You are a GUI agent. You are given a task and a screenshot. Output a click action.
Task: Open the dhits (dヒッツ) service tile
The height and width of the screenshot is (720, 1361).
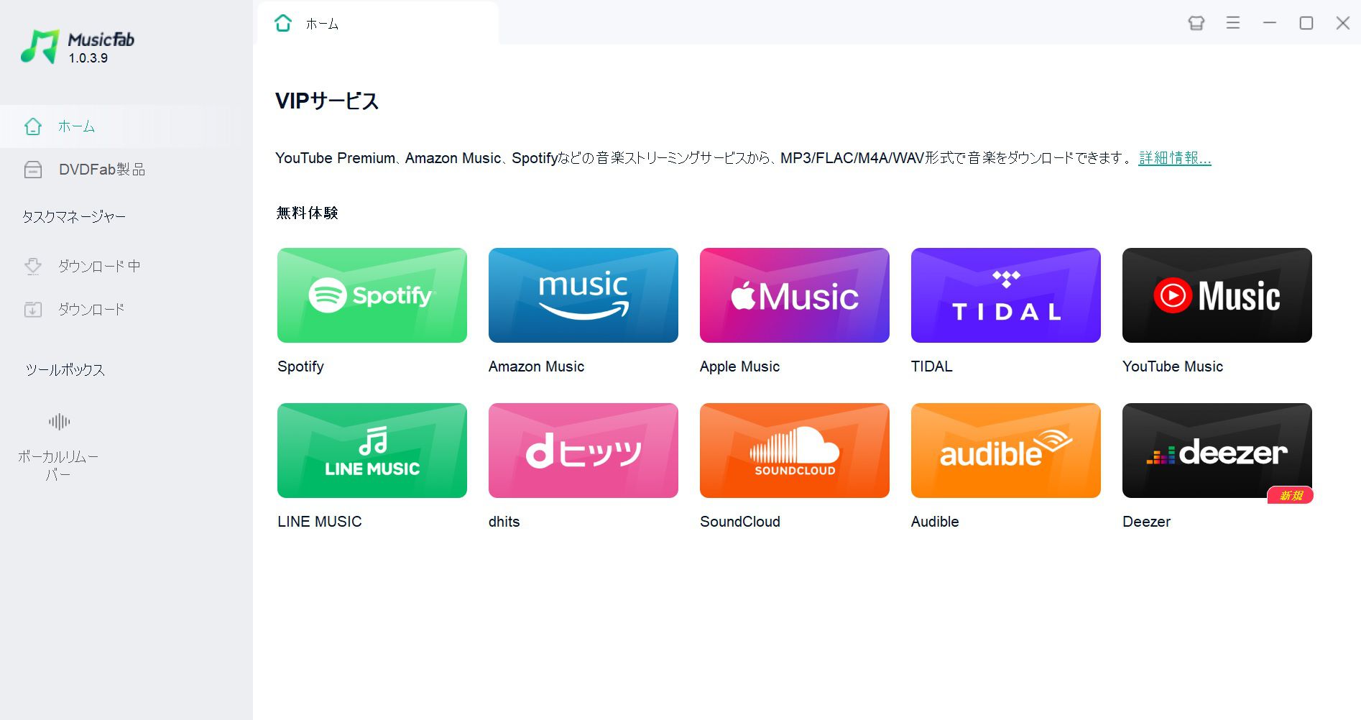point(583,451)
